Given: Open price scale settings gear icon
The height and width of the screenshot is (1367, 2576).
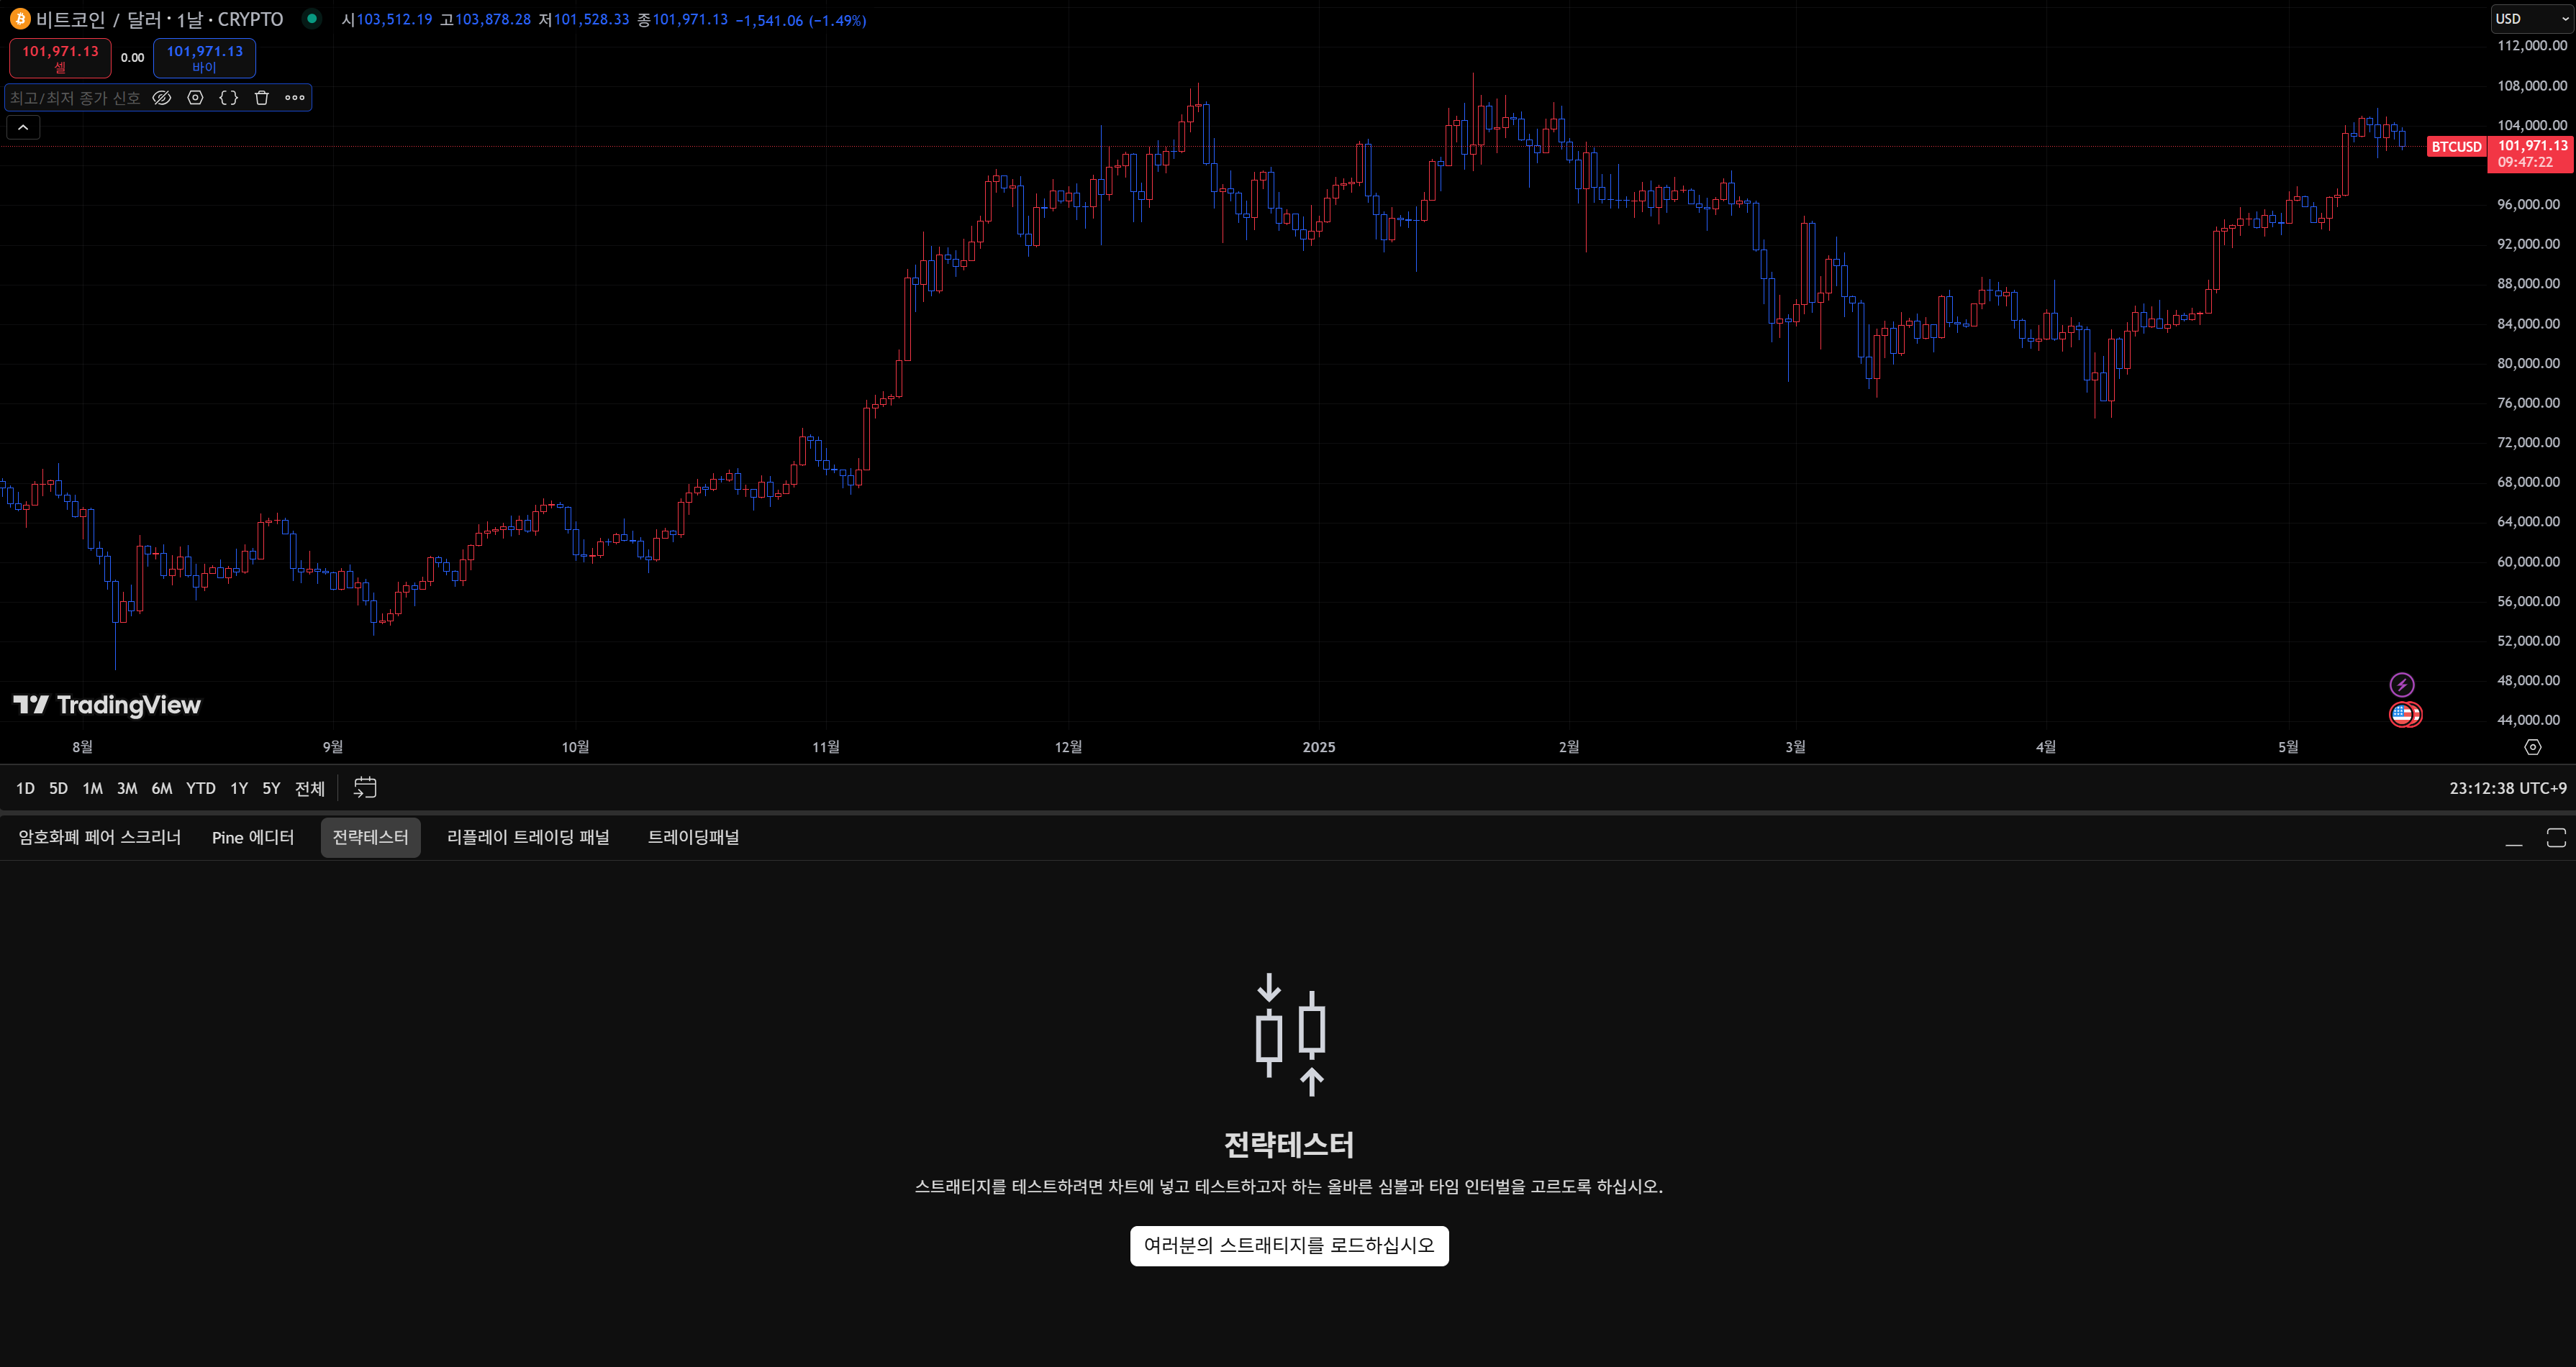Looking at the screenshot, I should pos(2533,747).
